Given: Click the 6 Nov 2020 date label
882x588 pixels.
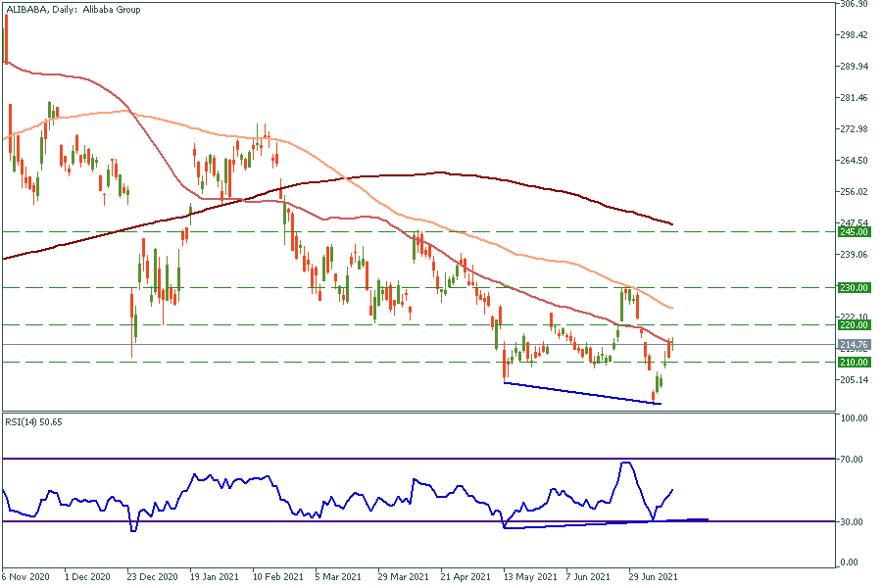Looking at the screenshot, I should point(24,576).
